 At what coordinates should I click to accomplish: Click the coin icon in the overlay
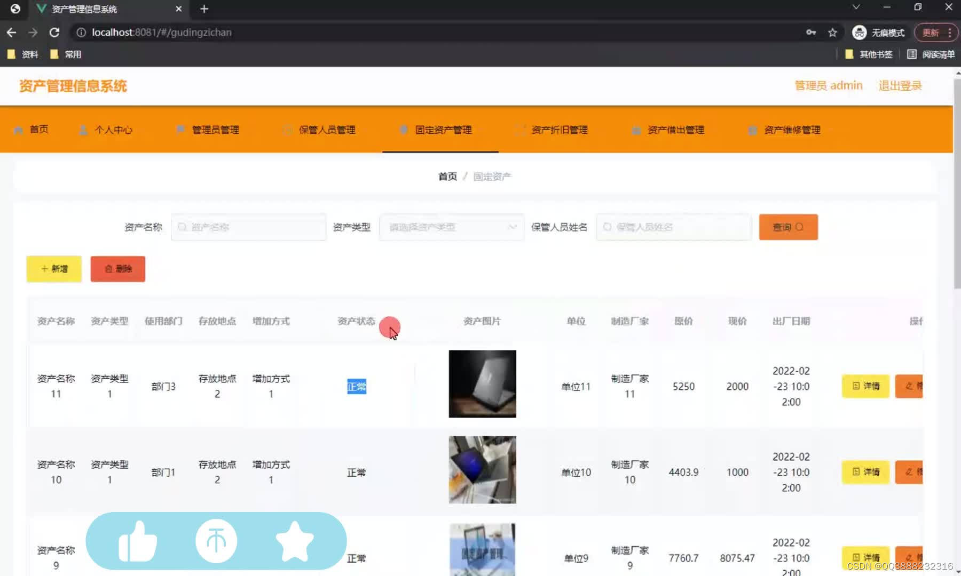coord(216,541)
